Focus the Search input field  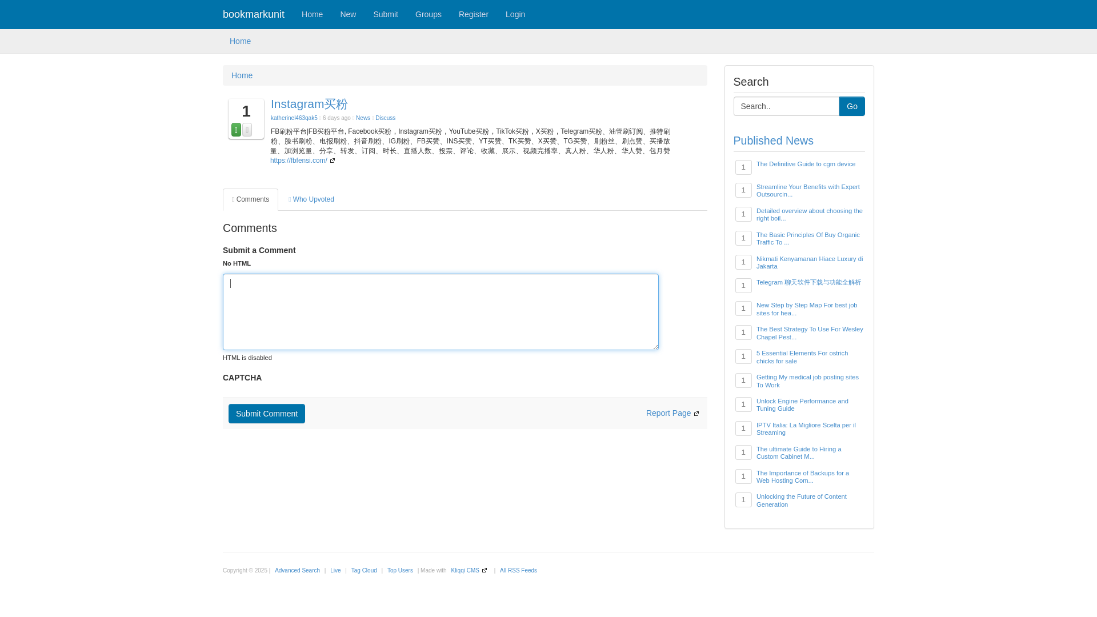click(x=786, y=106)
